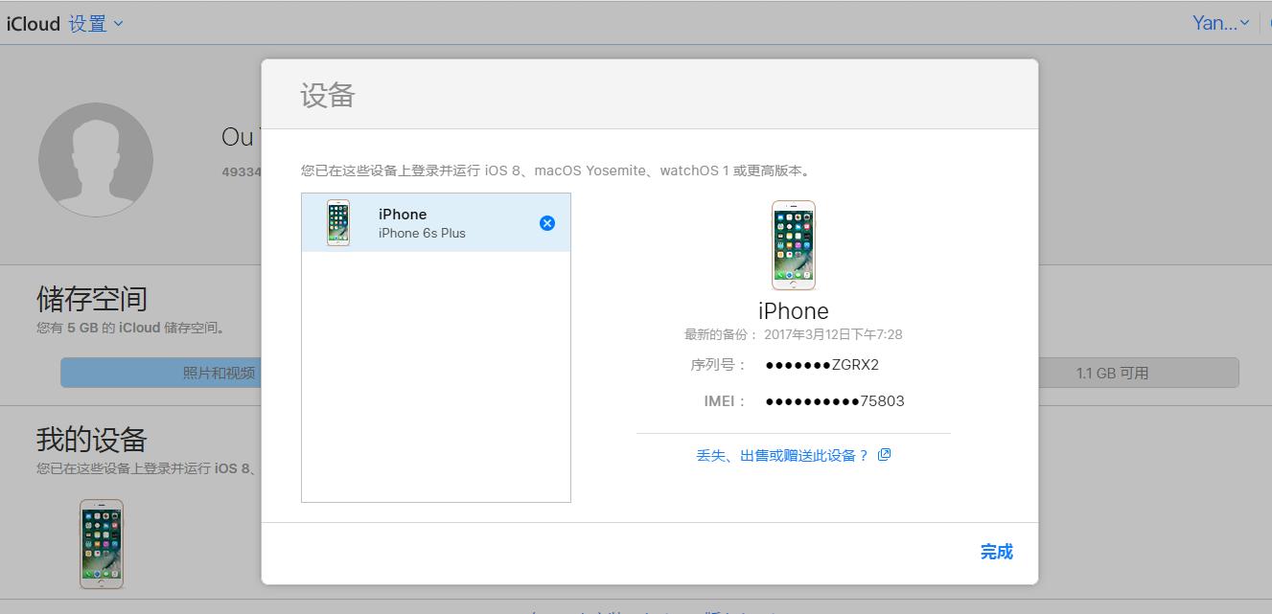This screenshot has height=614, width=1272.
Task: Click the 照片和视频 storage bar segment
Action: coord(162,373)
